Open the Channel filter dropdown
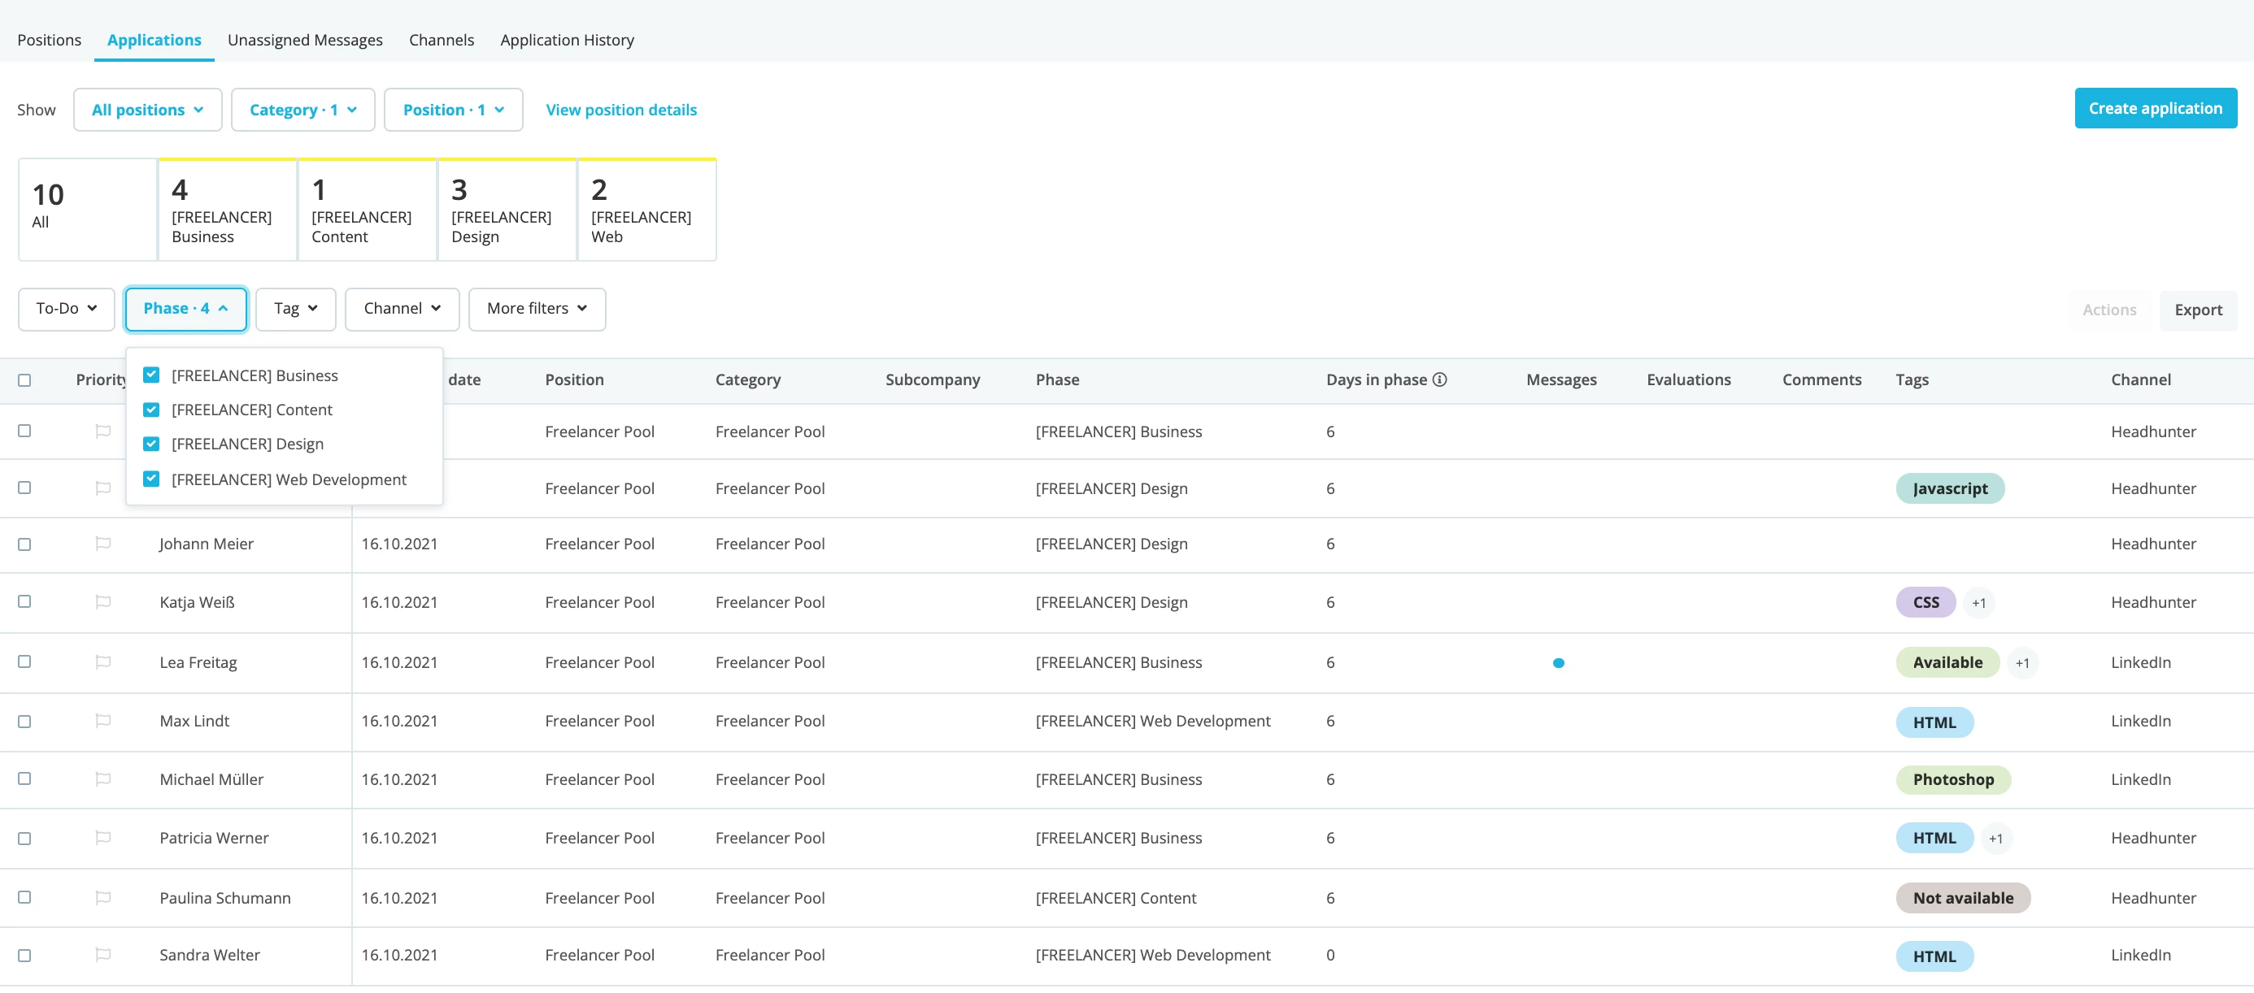Viewport: 2254px width, 993px height. 402,310
